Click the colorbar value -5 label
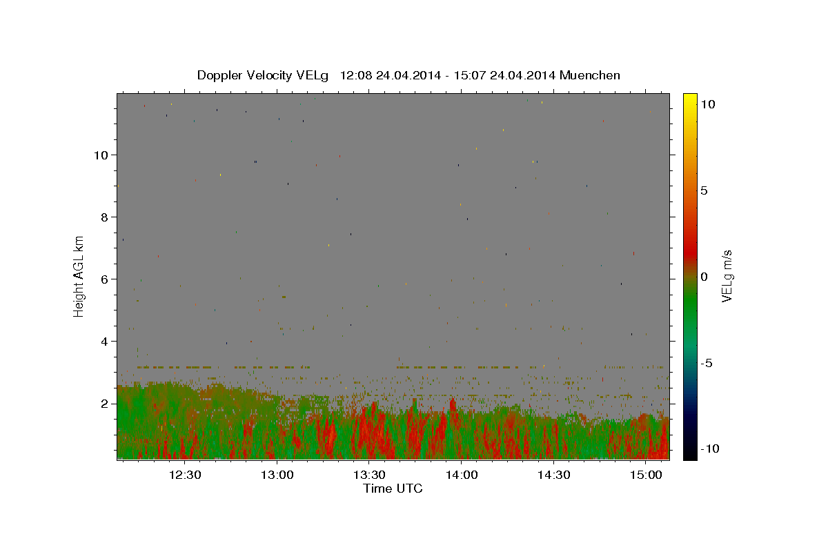This screenshot has height=552, width=828. coord(707,363)
